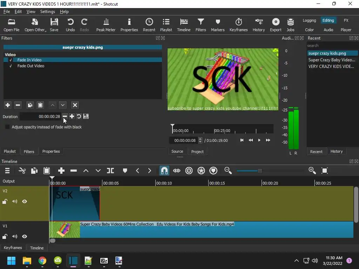Paste filters from the clipboard
Viewport: 359px width, 269px height.
pos(40,105)
